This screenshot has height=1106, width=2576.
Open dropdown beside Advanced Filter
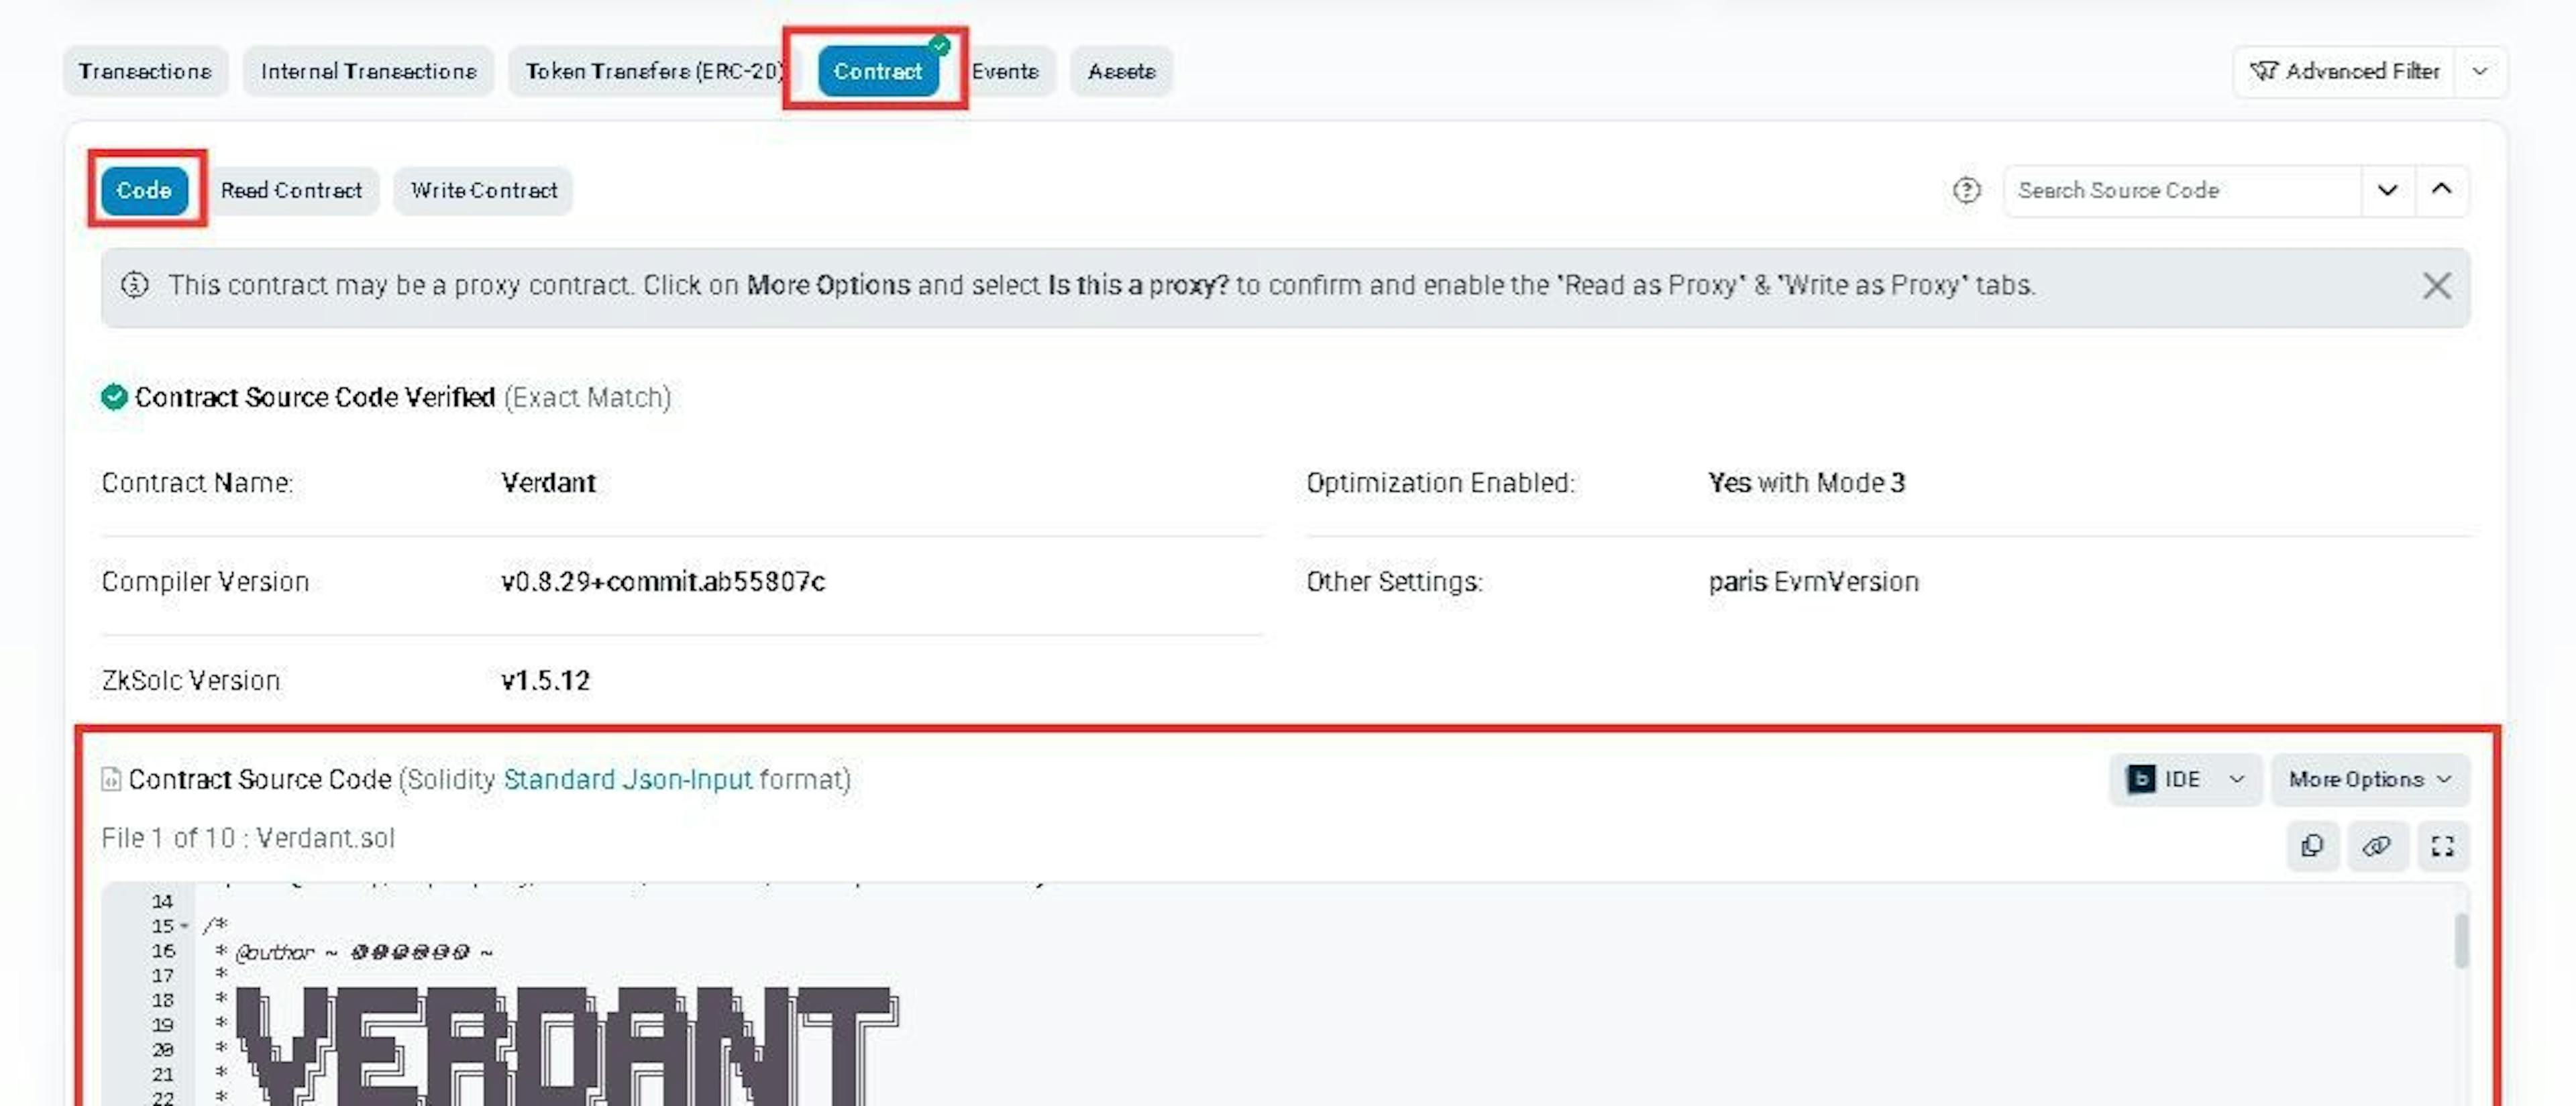2480,71
